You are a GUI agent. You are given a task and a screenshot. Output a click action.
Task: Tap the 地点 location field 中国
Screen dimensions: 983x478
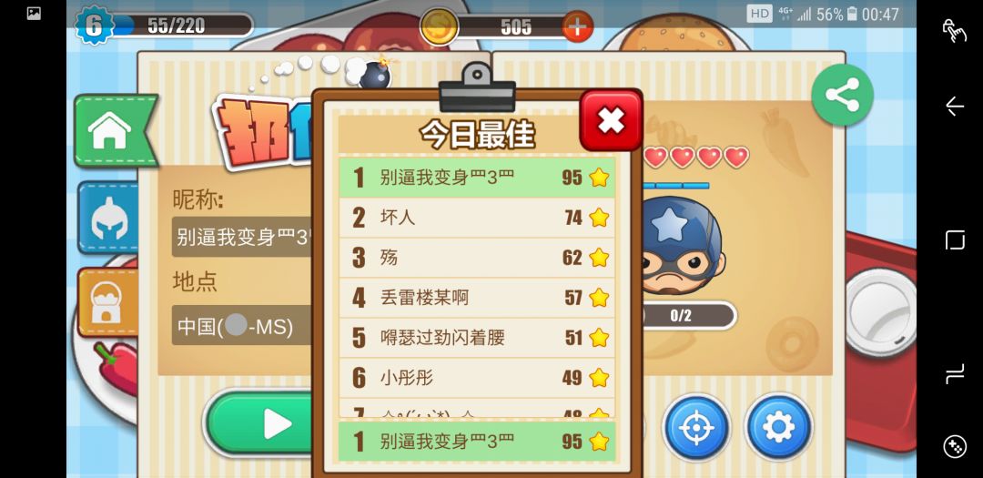click(243, 325)
